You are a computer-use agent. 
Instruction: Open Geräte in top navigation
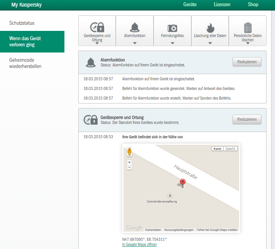click(x=190, y=4)
